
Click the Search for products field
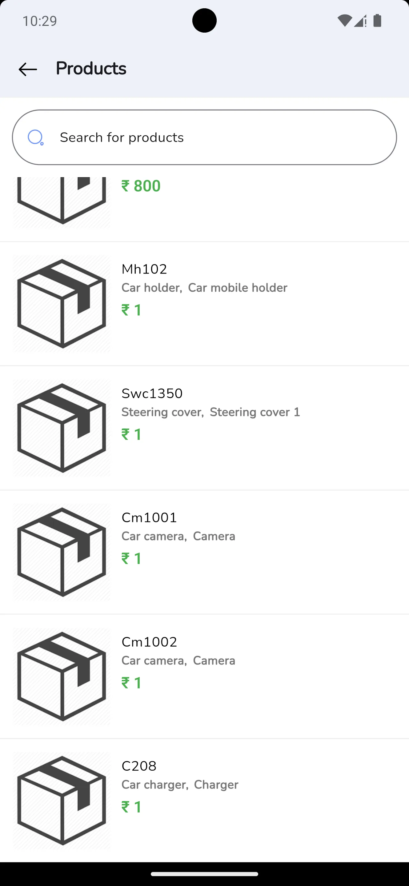tap(204, 137)
